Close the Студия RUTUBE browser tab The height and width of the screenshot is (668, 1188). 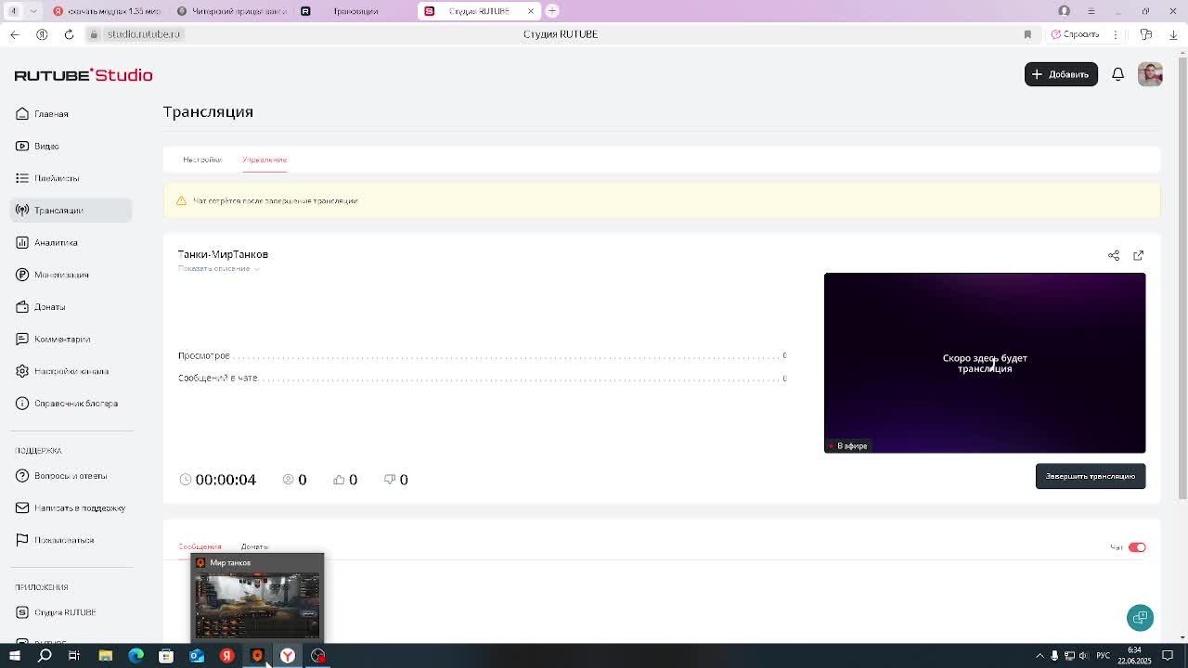[x=531, y=11]
